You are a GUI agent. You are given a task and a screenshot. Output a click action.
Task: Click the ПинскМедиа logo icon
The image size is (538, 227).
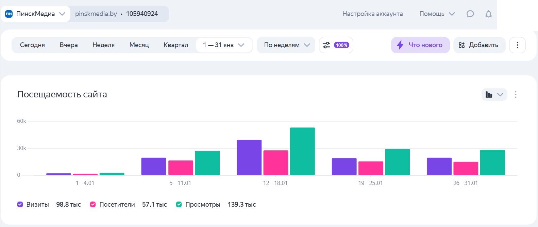(9, 14)
